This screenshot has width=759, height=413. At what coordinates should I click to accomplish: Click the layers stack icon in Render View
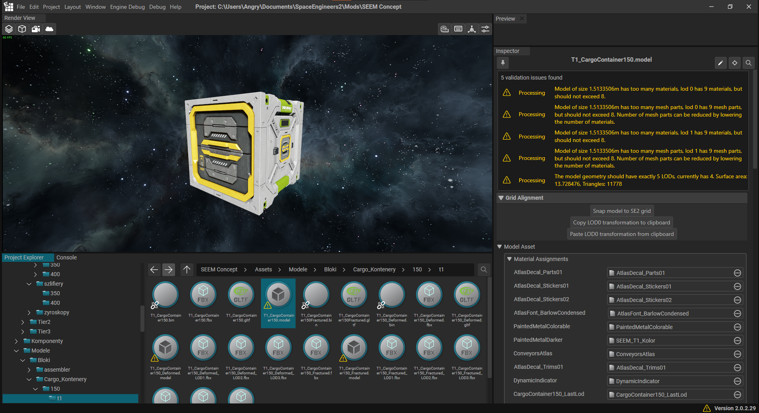[9, 29]
